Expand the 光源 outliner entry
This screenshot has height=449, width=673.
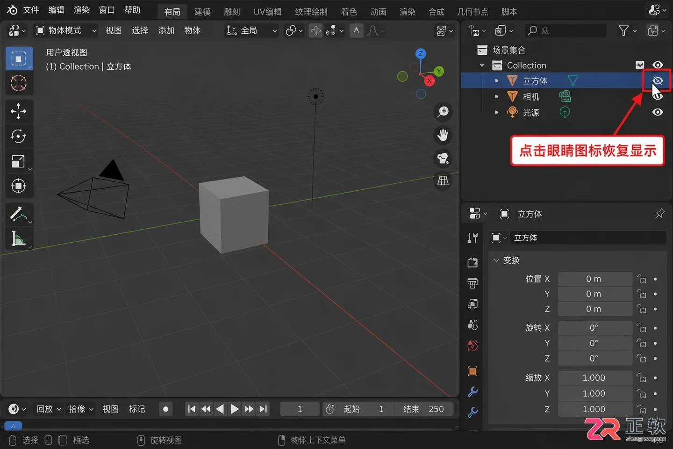point(496,112)
